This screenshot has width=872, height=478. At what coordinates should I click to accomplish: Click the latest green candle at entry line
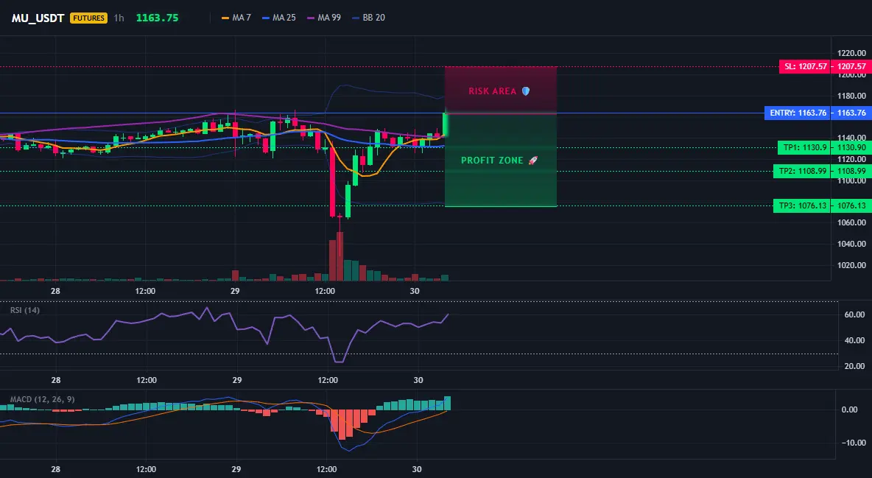(x=445, y=124)
